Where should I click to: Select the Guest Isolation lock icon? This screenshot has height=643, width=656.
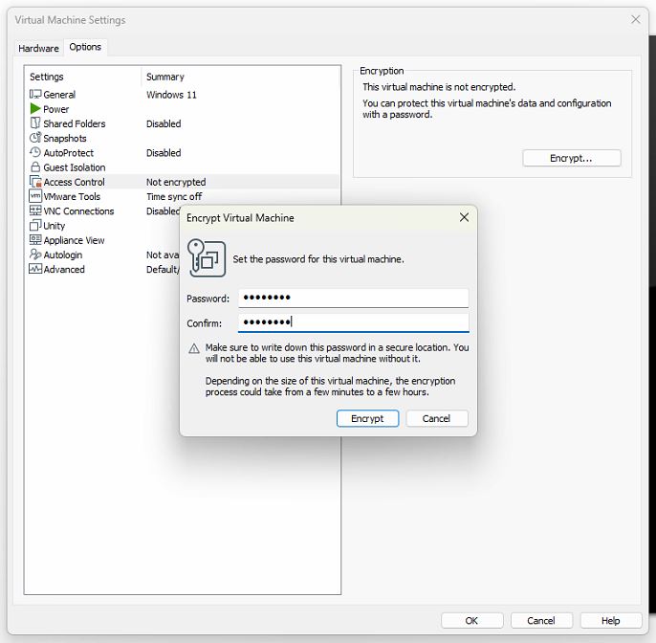35,167
